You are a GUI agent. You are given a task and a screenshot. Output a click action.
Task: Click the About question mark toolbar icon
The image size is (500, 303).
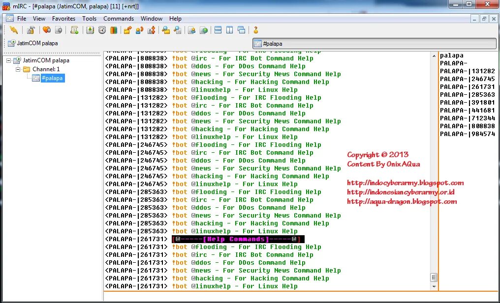click(255, 30)
